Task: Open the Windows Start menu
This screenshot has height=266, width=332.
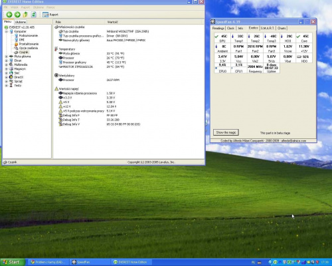Action: pyautogui.click(x=13, y=262)
